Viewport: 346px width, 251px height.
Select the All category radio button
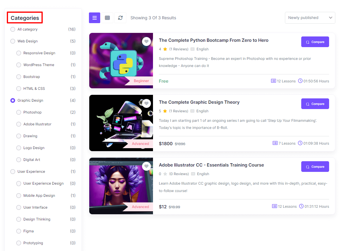pos(13,29)
